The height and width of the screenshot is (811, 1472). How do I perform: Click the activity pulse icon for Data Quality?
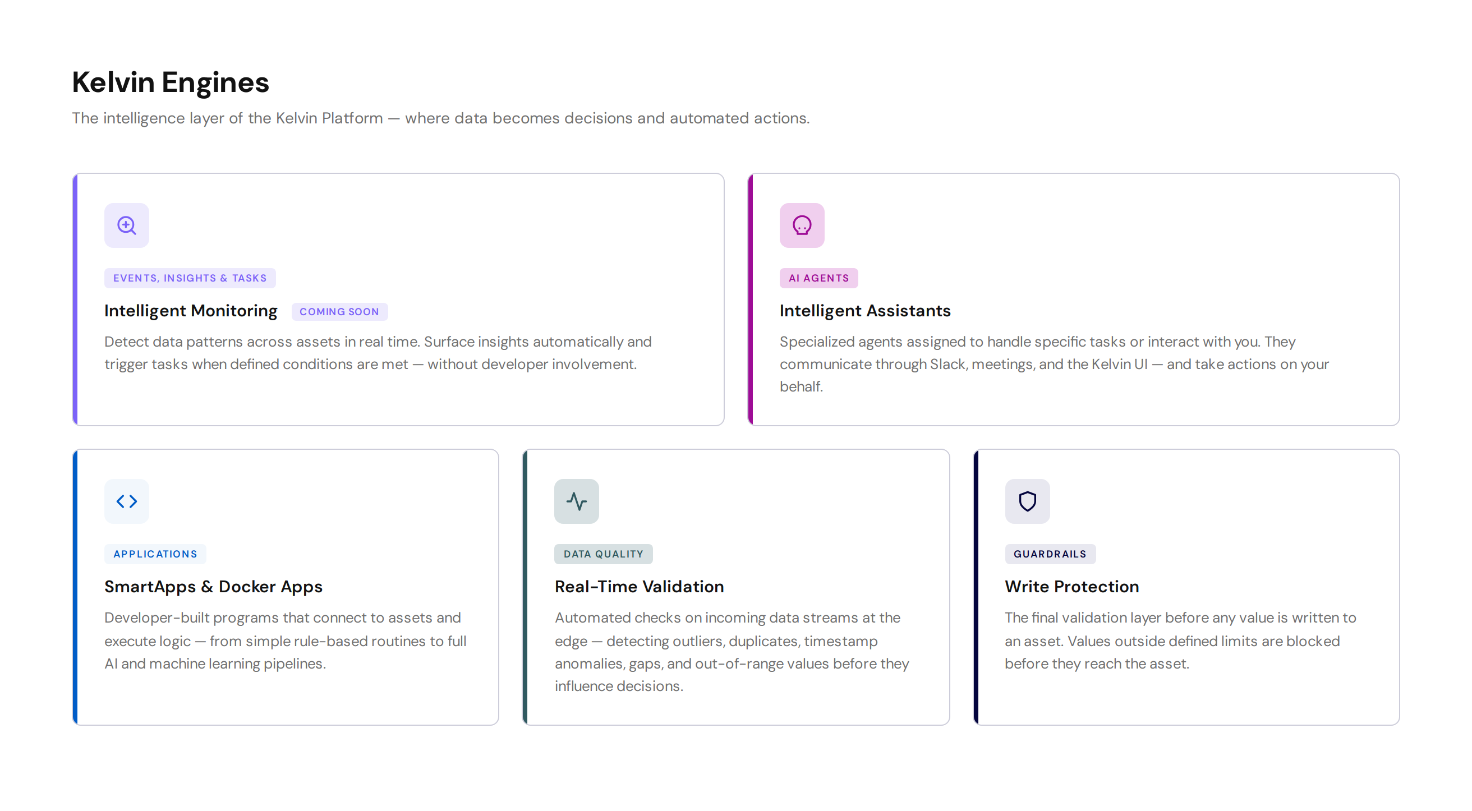[577, 501]
